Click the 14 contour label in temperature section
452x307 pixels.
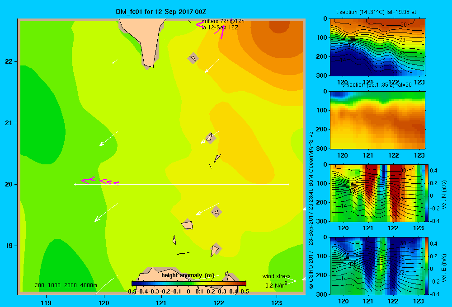(x=343, y=60)
